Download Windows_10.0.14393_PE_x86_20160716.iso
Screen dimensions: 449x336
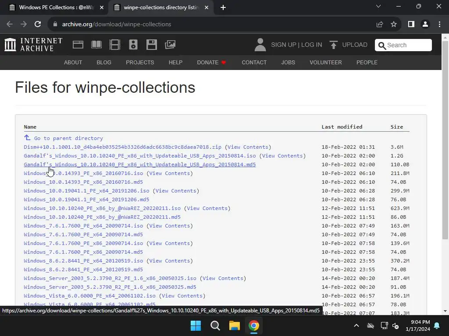coord(83,173)
